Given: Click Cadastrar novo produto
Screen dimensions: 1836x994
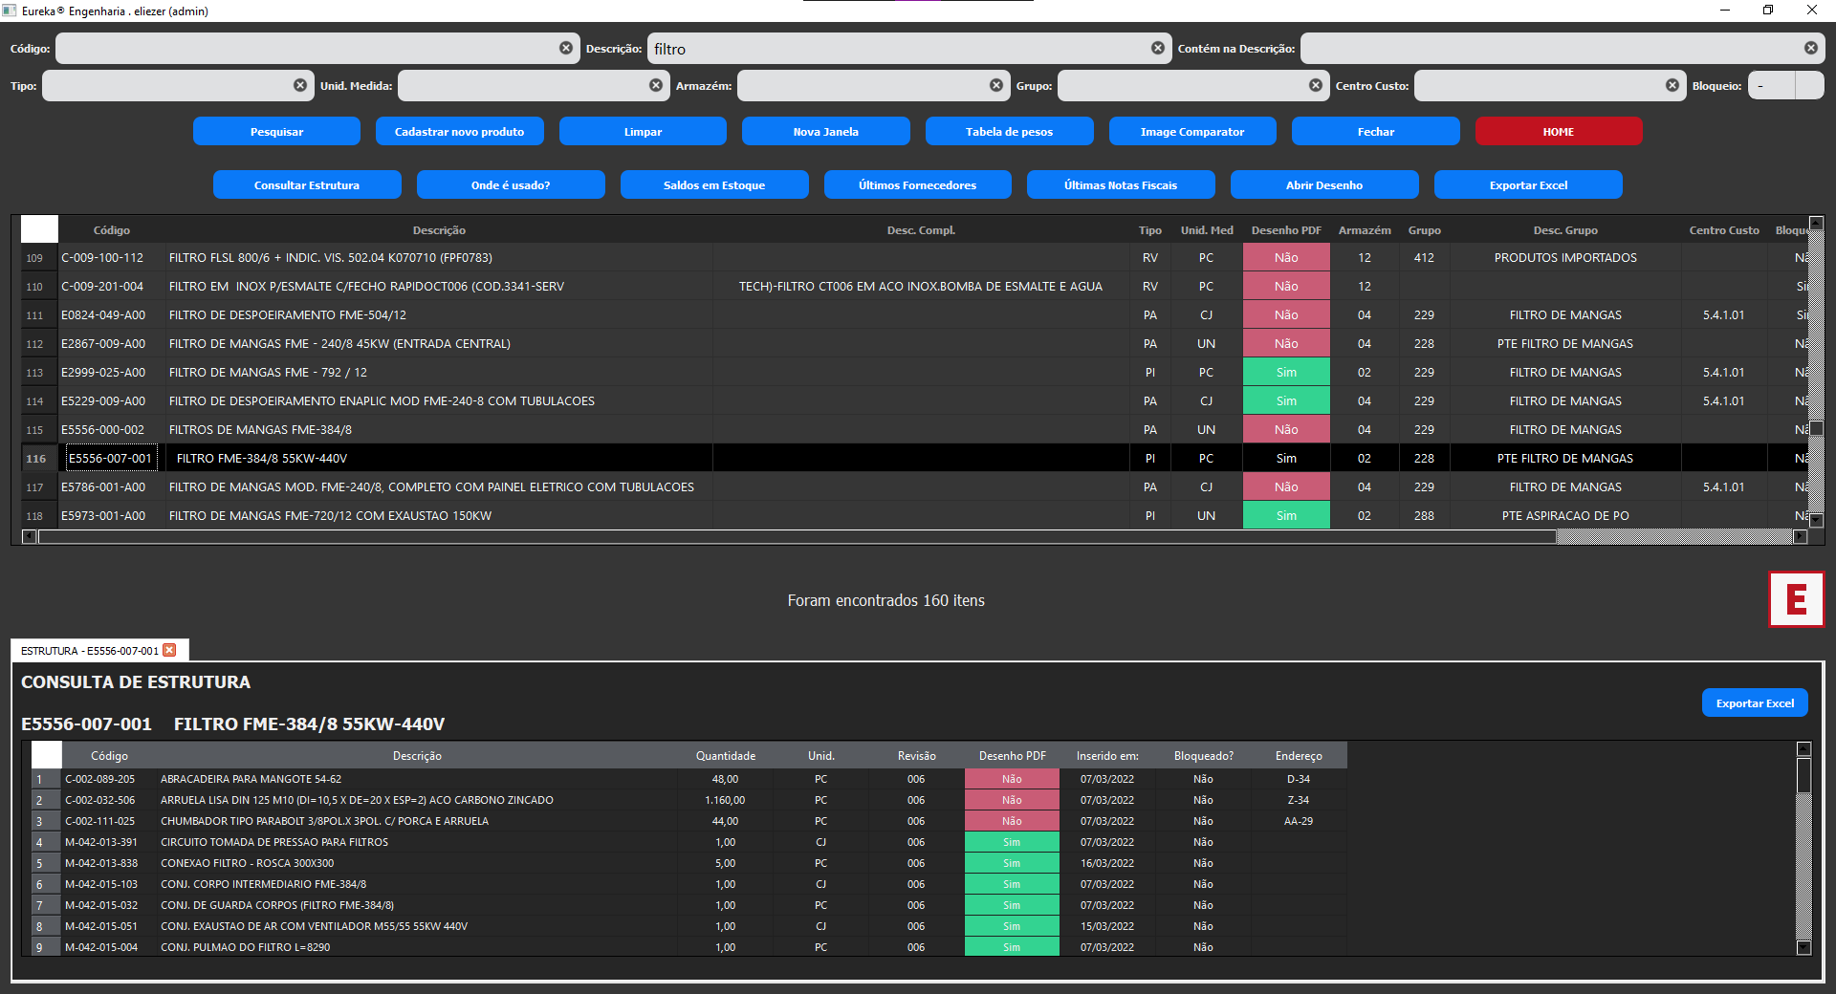Looking at the screenshot, I should [x=459, y=131].
